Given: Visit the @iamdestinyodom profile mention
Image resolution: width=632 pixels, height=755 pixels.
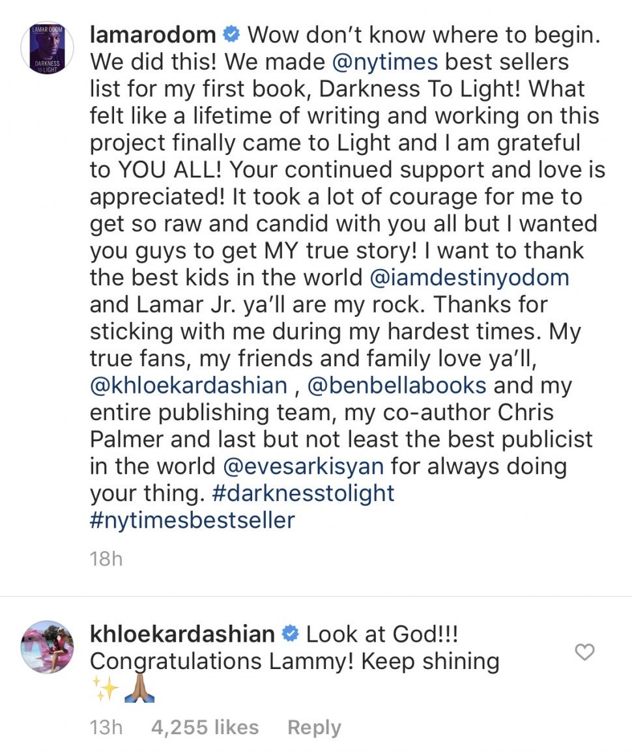Looking at the screenshot, I should tap(469, 278).
